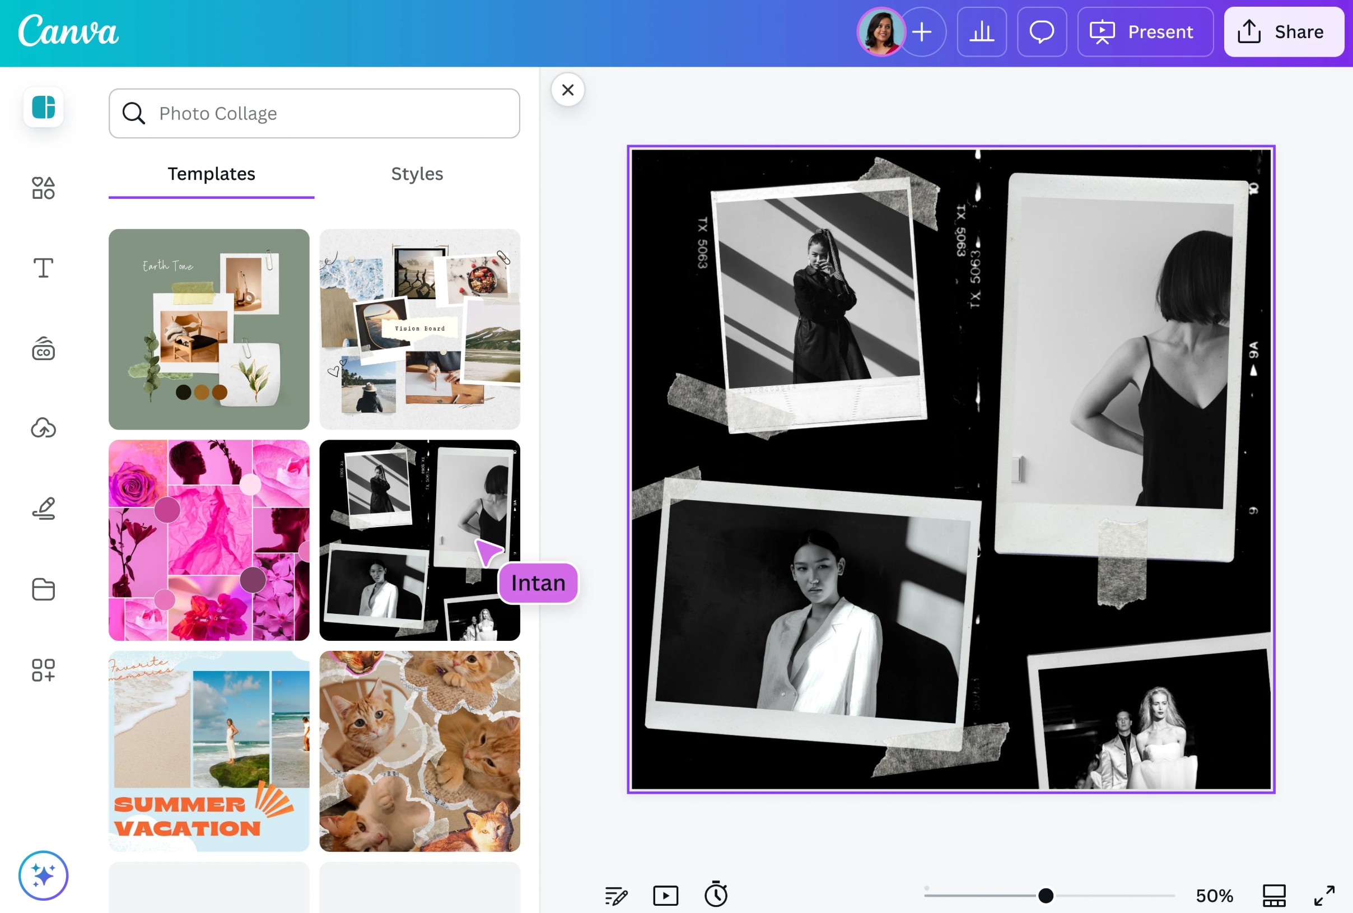Open the comments panel

tap(1042, 31)
